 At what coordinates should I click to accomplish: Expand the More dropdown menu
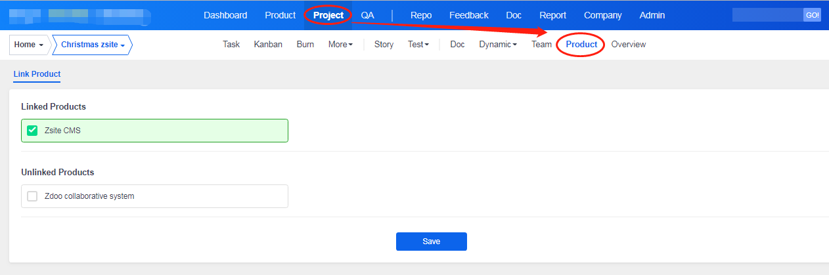[x=340, y=45]
